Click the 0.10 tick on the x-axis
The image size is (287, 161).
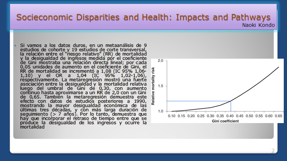(172, 116)
